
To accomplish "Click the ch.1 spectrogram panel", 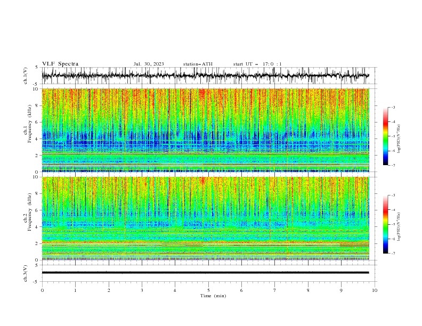I will pyautogui.click(x=205, y=130).
